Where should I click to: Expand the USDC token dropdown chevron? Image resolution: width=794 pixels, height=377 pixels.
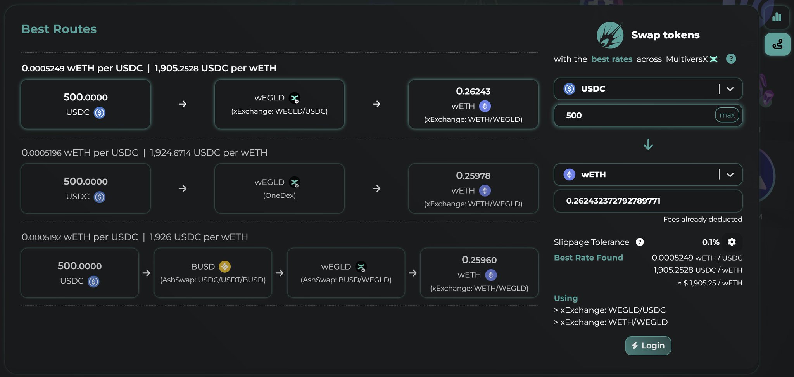(730, 89)
